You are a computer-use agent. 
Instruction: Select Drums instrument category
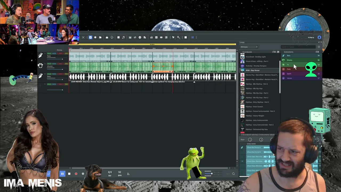pyautogui.click(x=301, y=60)
